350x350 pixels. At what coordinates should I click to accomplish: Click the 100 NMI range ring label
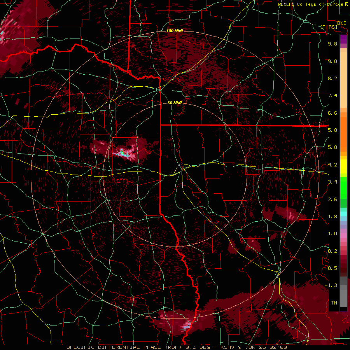pyautogui.click(x=175, y=31)
